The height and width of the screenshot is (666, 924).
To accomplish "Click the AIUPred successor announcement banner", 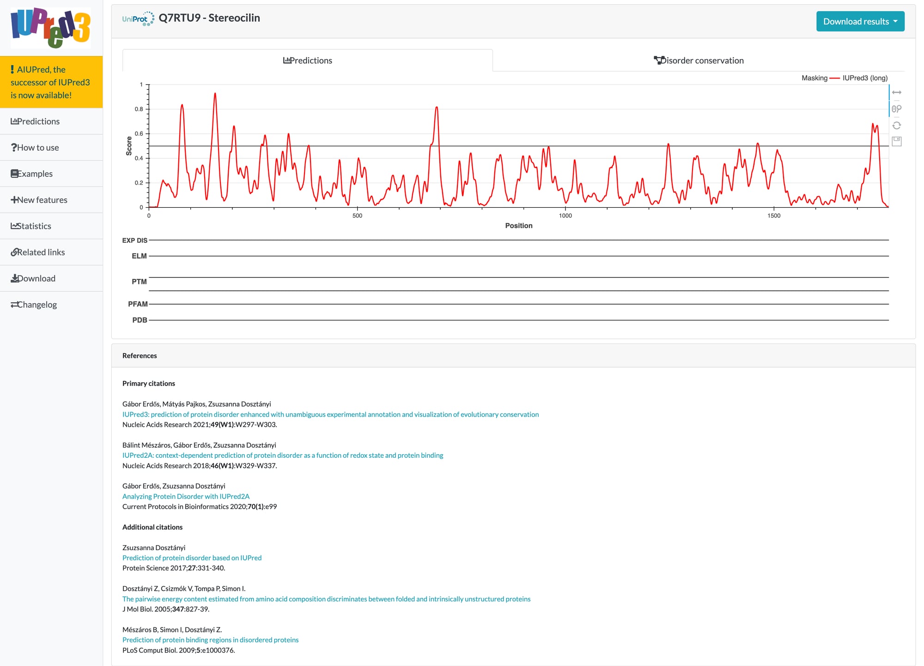I will (x=50, y=82).
